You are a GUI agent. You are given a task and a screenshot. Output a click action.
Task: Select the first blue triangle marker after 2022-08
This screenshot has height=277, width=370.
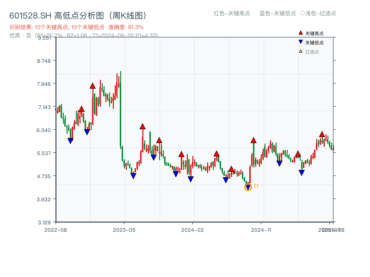71,139
